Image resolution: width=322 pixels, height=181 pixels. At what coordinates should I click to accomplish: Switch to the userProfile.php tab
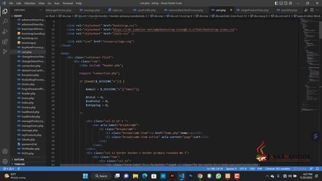(144, 10)
